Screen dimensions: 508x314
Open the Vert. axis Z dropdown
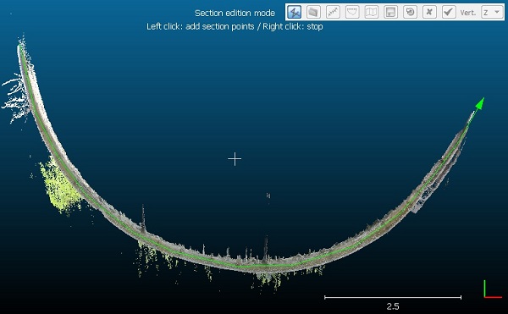click(492, 13)
